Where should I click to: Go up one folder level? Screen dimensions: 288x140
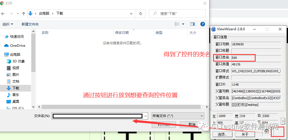coord(24,13)
